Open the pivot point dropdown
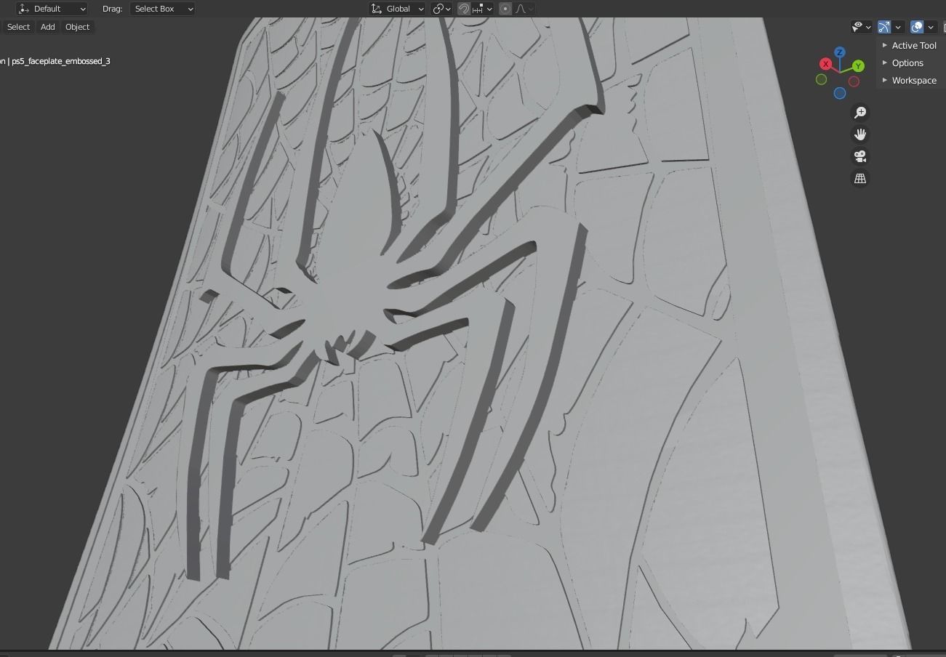Screen dimensions: 946x657 [441, 9]
